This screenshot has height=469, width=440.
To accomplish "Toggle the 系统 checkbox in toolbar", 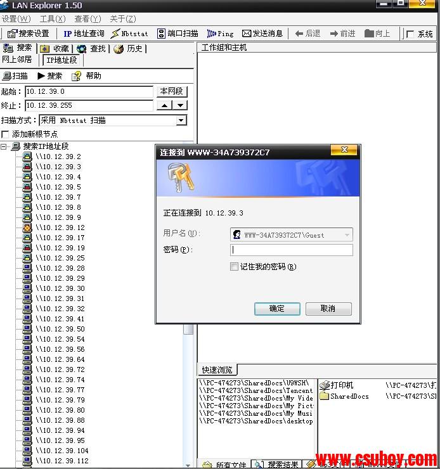I will coord(410,34).
